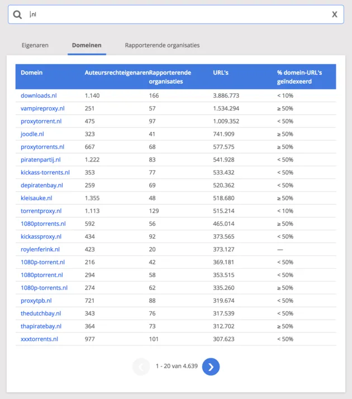Select reporting organisations value 129
The image size is (352, 399).
(x=154, y=211)
